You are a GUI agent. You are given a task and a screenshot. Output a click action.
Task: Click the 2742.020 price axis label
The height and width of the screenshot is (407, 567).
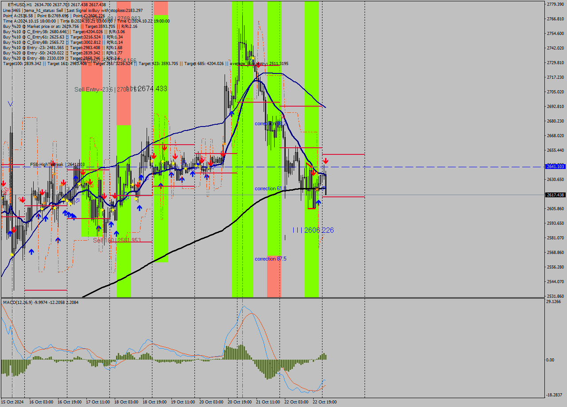[x=555, y=48]
